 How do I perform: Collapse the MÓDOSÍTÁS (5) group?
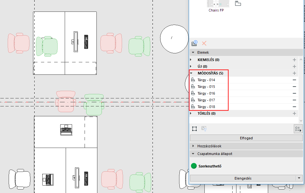(191, 73)
